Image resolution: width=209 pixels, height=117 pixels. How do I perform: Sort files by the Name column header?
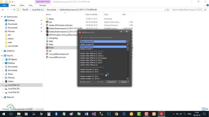tap(48, 14)
